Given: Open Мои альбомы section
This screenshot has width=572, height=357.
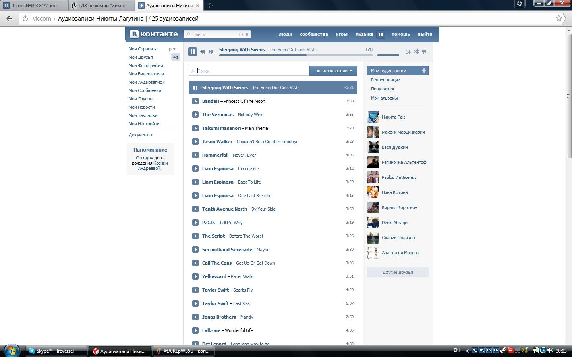Looking at the screenshot, I should [384, 98].
